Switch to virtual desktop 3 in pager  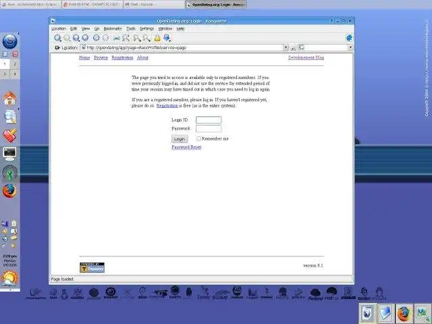(x=5, y=74)
